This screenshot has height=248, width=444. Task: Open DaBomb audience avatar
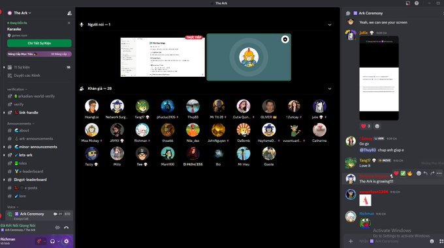click(244, 130)
